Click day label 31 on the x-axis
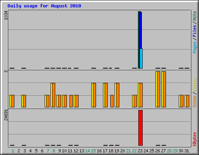The image size is (199, 155). [187, 151]
